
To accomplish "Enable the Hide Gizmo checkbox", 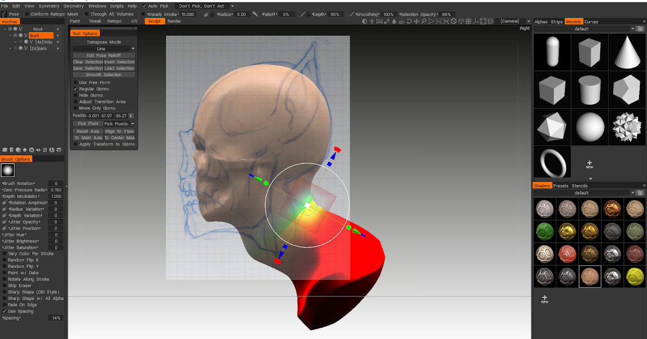I will coord(75,95).
